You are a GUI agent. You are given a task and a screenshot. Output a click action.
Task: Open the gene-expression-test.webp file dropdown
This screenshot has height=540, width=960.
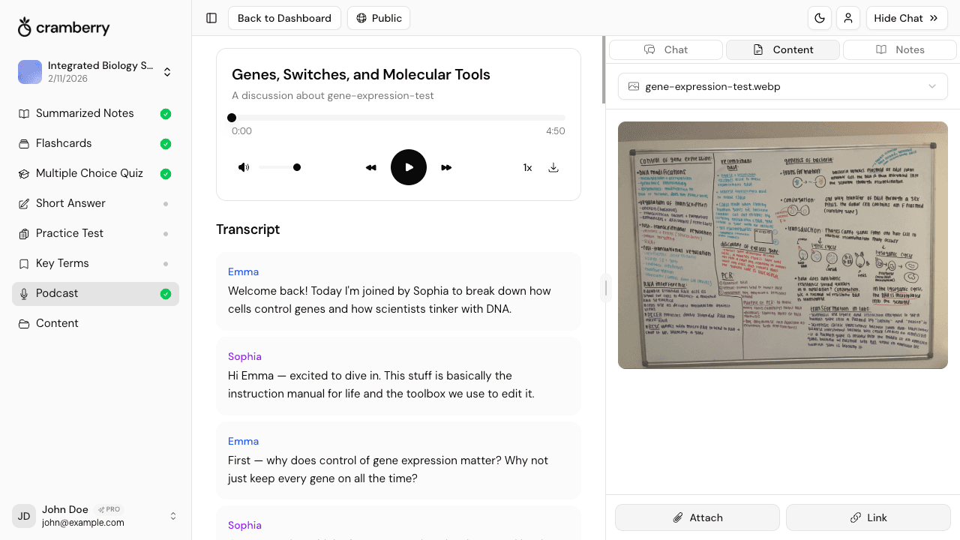point(782,86)
